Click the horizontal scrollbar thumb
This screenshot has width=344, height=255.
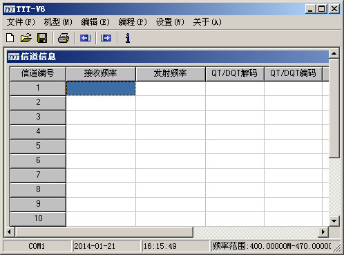pyautogui.click(x=104, y=232)
